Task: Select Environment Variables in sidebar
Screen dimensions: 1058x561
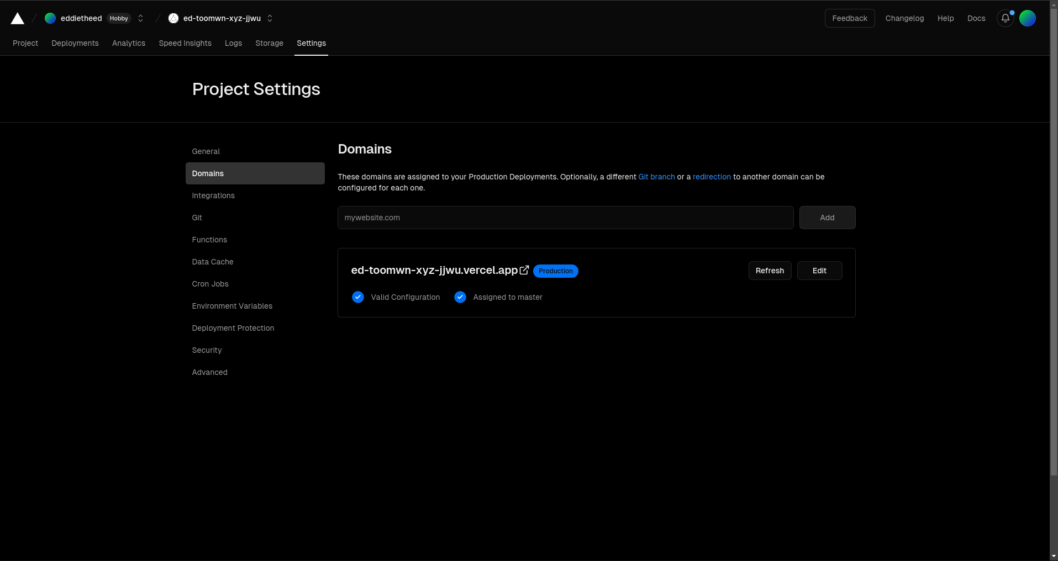Action: pos(232,306)
